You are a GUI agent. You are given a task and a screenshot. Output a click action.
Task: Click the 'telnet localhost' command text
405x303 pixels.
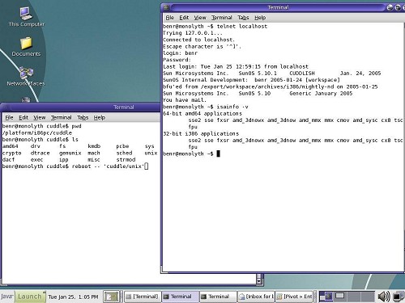[242, 27]
